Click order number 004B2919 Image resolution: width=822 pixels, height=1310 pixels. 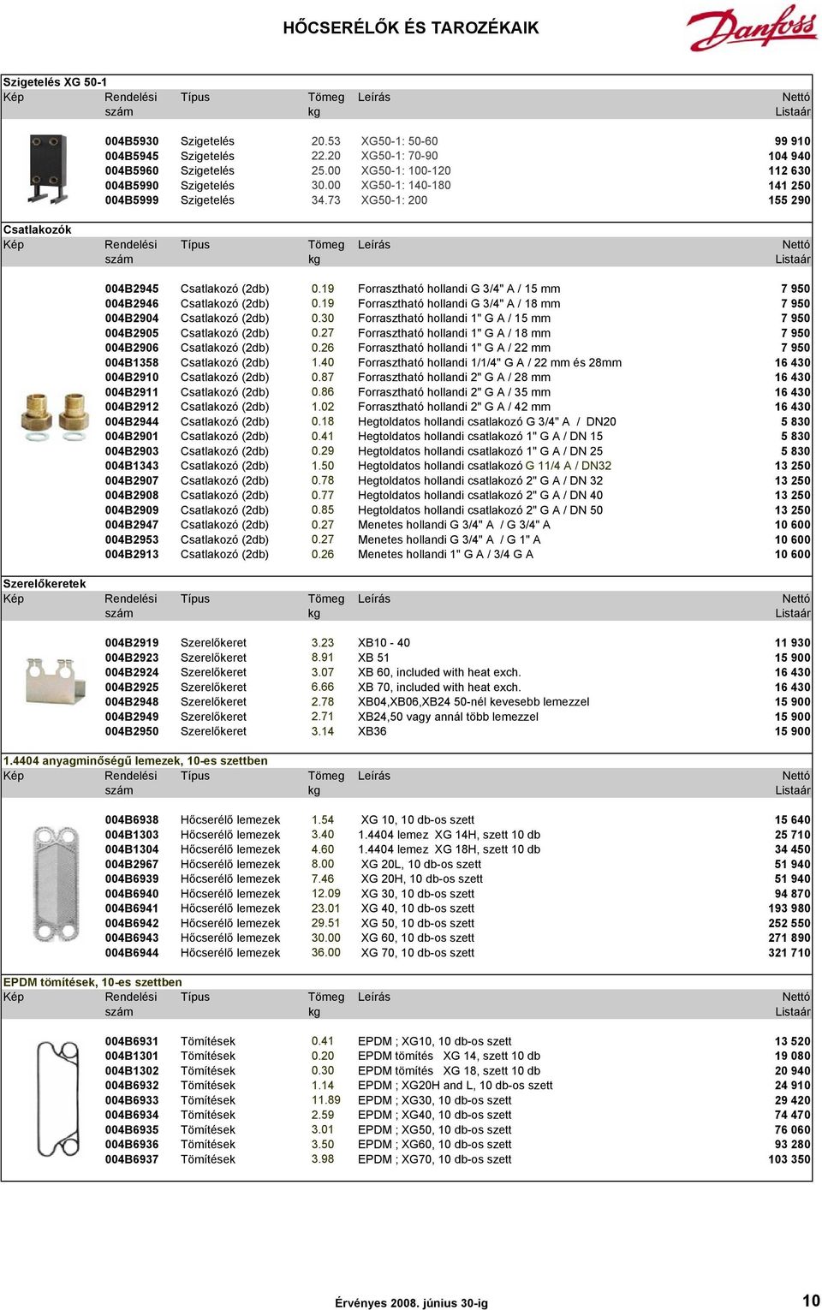point(132,643)
